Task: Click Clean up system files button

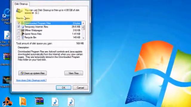Action: point(33,73)
